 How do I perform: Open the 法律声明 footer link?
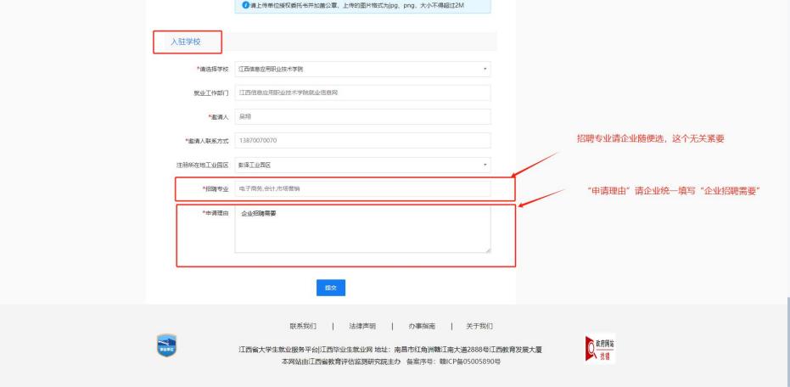pyautogui.click(x=362, y=326)
